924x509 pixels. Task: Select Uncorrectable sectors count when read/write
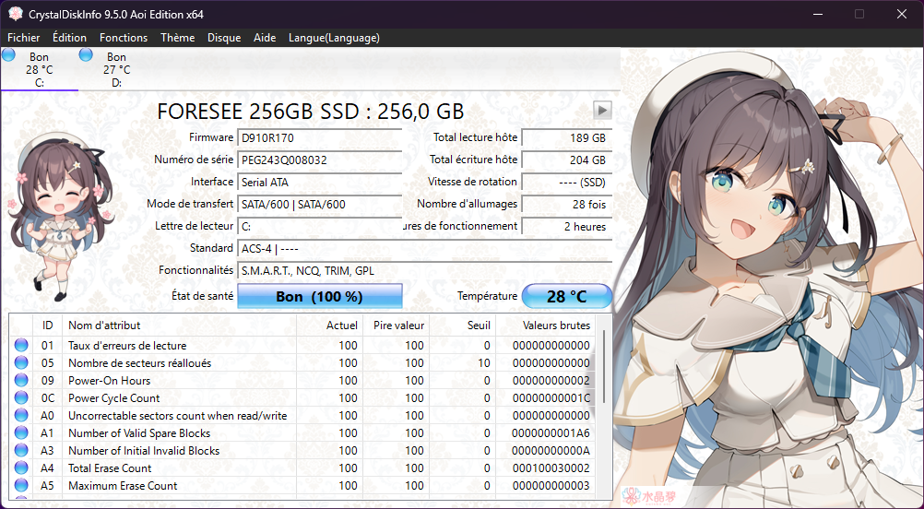coord(177,415)
